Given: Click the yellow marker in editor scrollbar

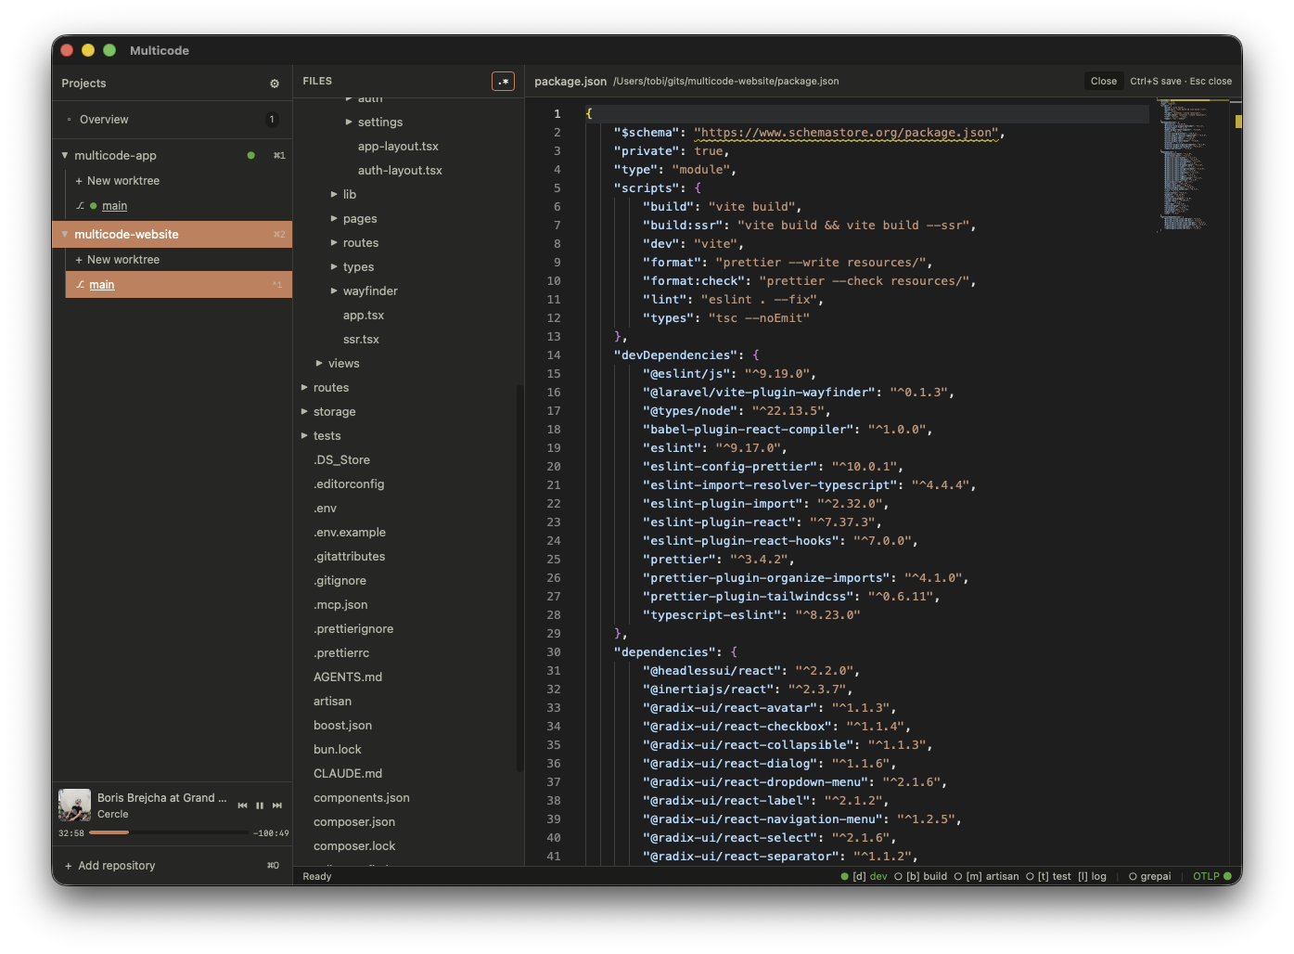Looking at the screenshot, I should tap(1238, 122).
